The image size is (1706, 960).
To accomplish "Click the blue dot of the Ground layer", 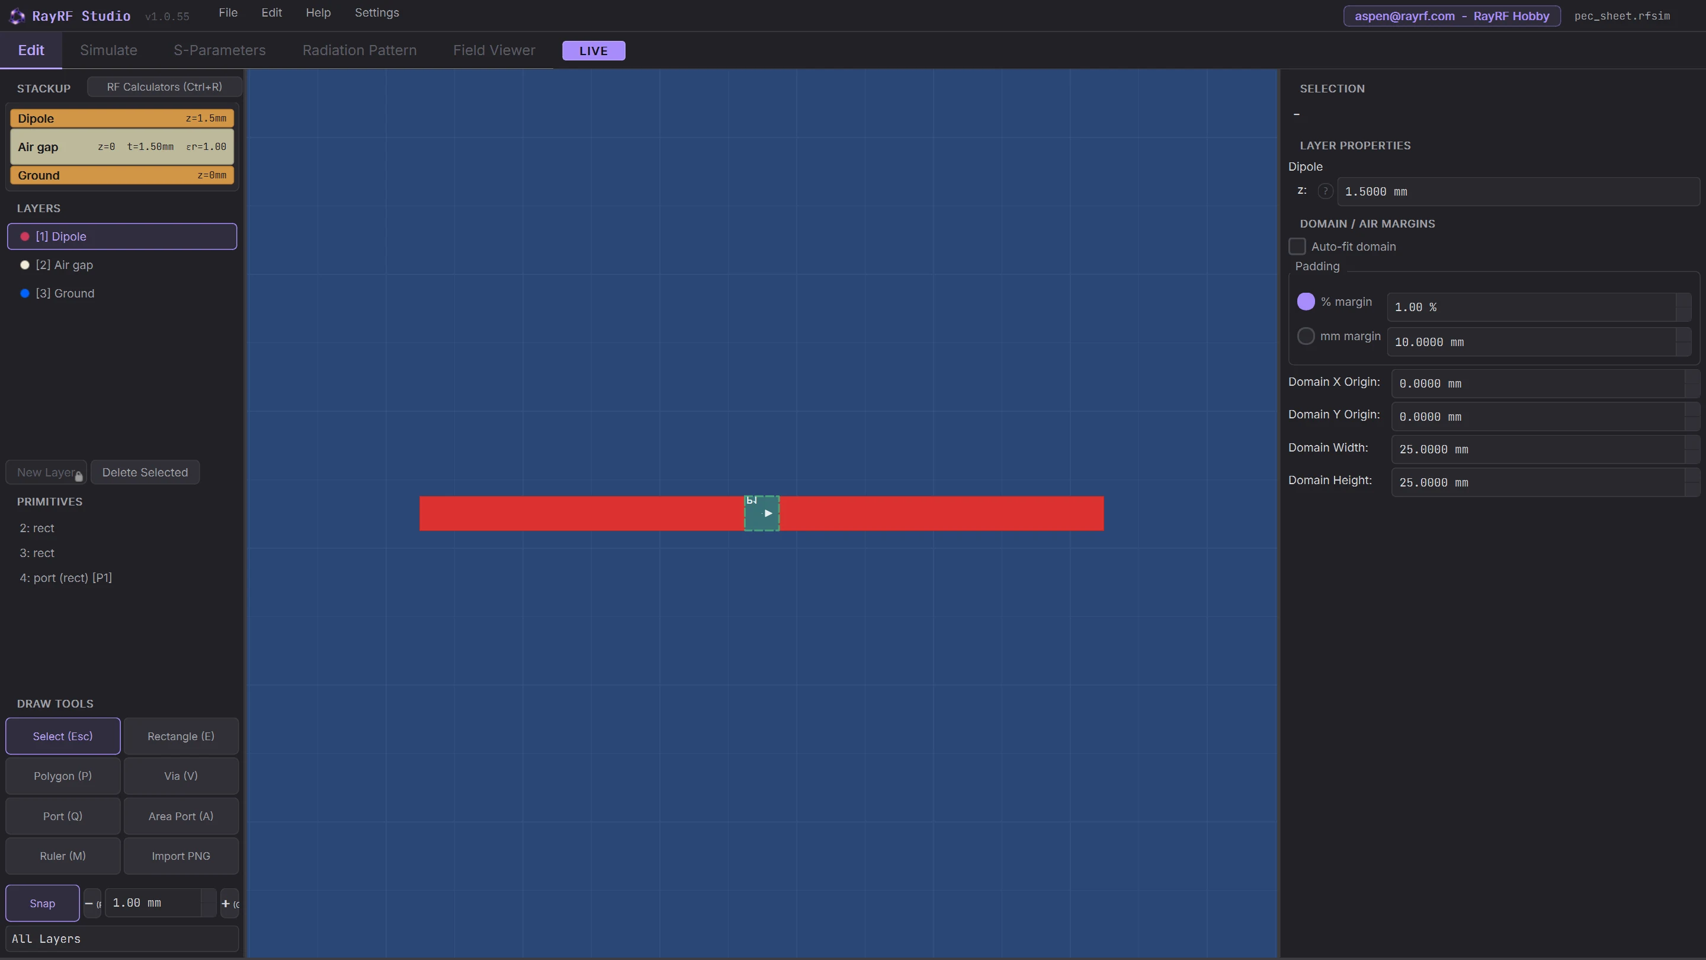I will click(24, 293).
